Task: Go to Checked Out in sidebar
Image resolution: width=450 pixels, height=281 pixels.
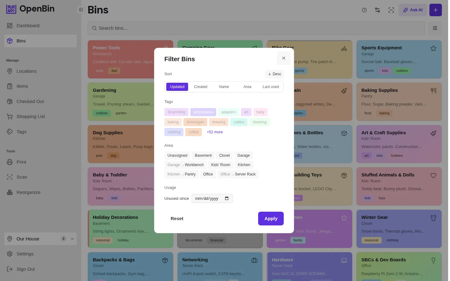Action: pyautogui.click(x=30, y=101)
